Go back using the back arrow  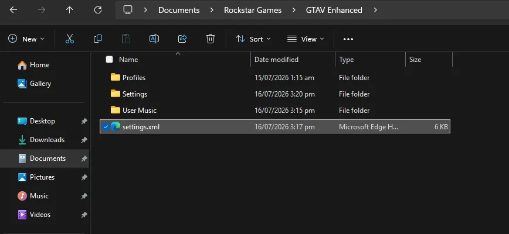pyautogui.click(x=13, y=10)
